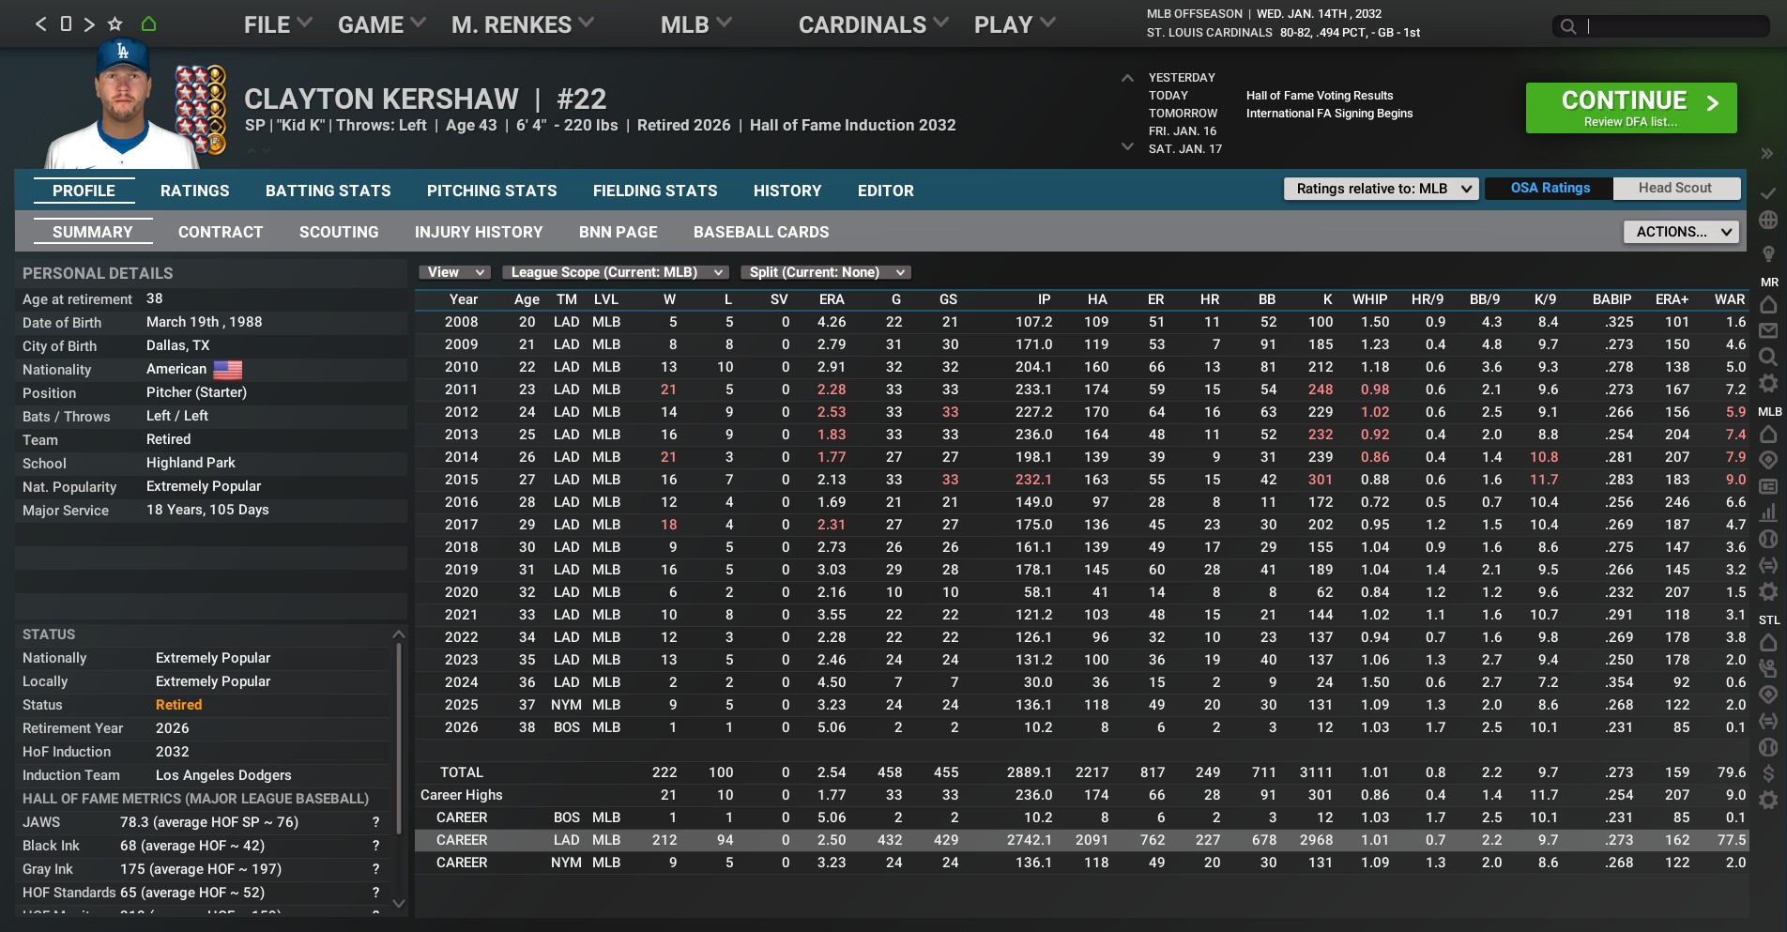
Task: Click the green CONTINUE button
Action: tap(1631, 108)
